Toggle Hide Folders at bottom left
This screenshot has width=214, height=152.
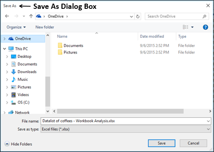pyautogui.click(x=18, y=144)
